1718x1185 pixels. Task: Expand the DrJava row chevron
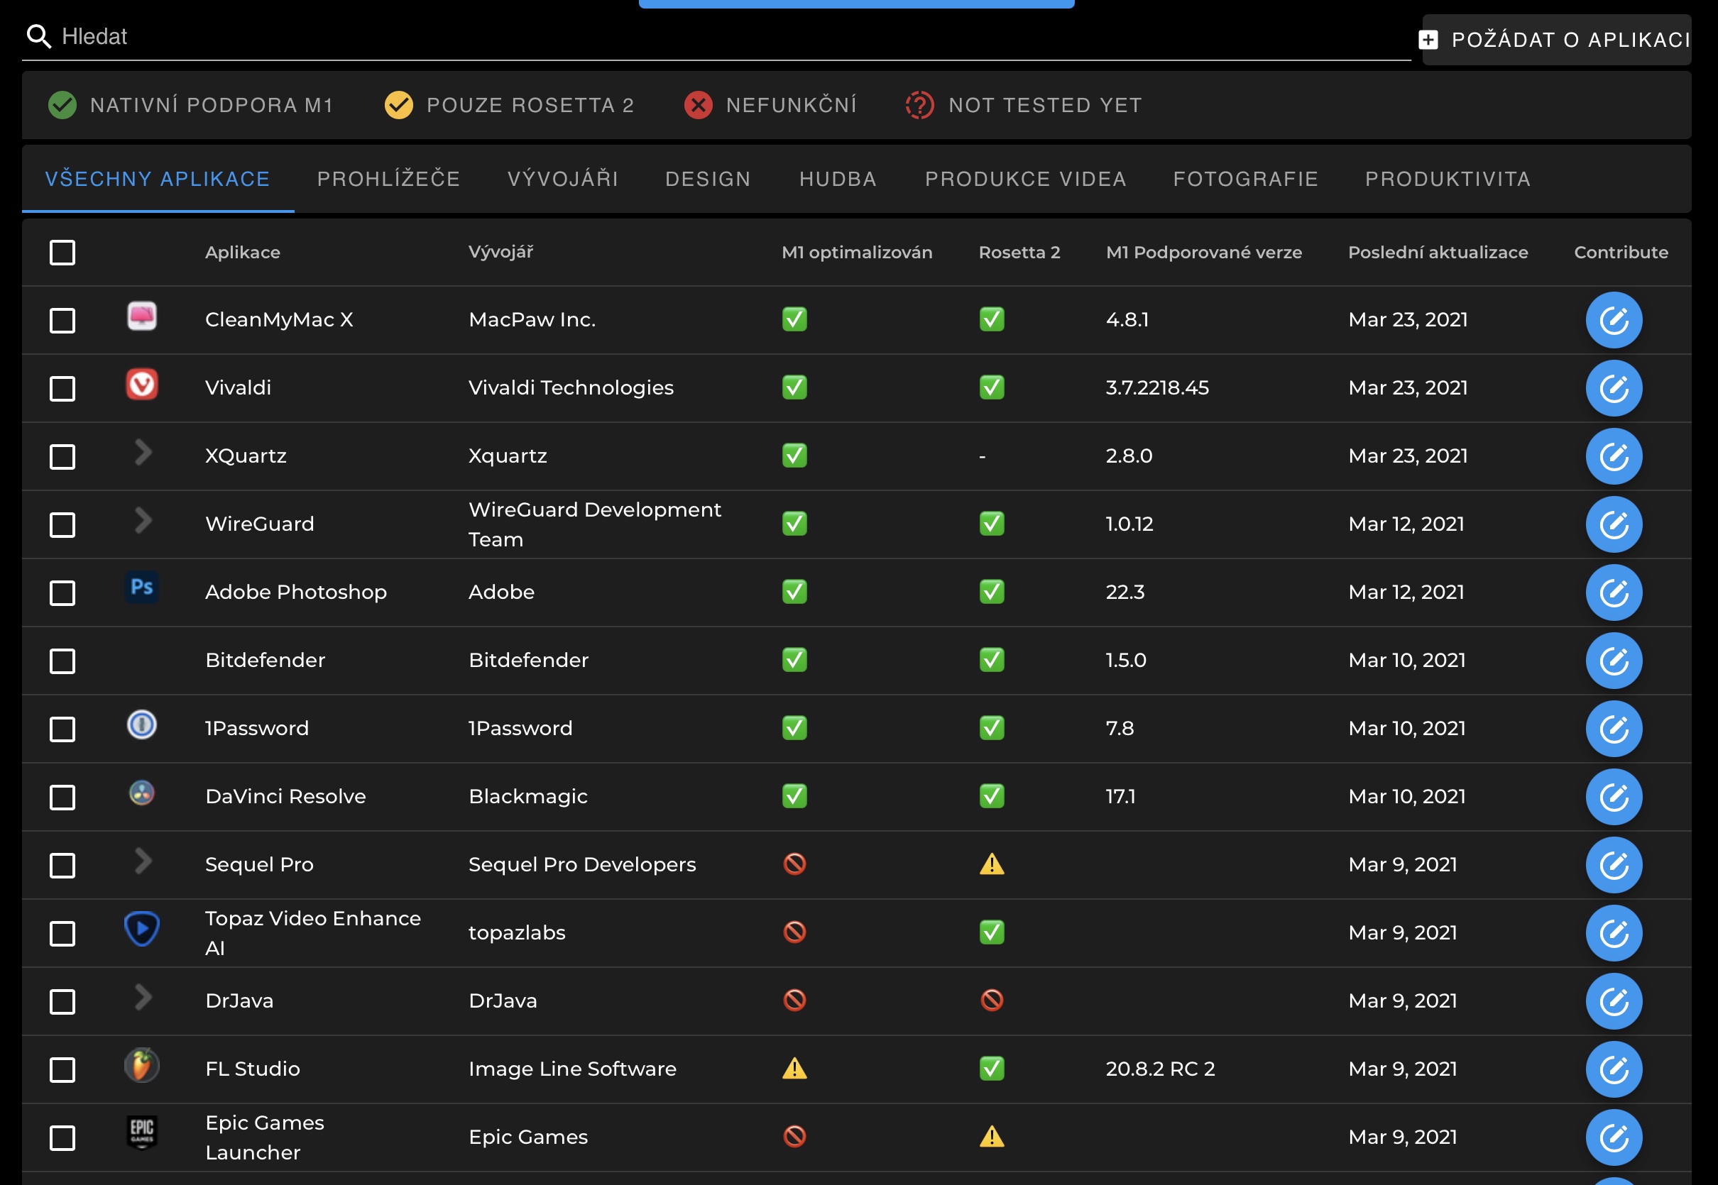[x=143, y=997]
